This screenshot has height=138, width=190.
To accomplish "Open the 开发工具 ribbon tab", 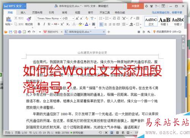I will (105, 12).
